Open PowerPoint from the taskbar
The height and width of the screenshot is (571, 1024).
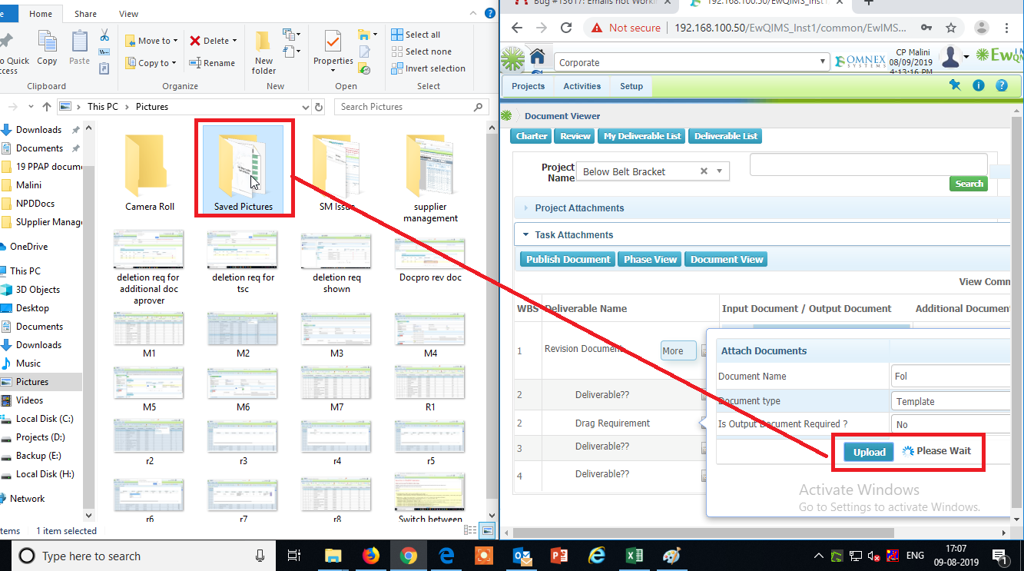tap(558, 555)
